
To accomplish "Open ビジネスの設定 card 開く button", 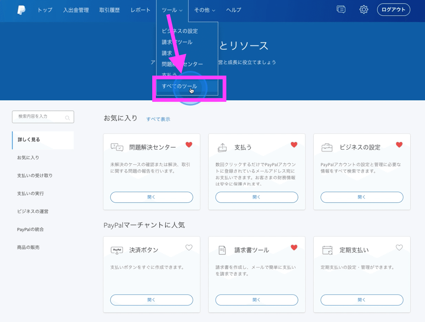I will tap(362, 197).
